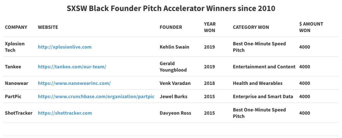Open the tankee.com our-team link
The image size is (342, 138).
pos(72,66)
